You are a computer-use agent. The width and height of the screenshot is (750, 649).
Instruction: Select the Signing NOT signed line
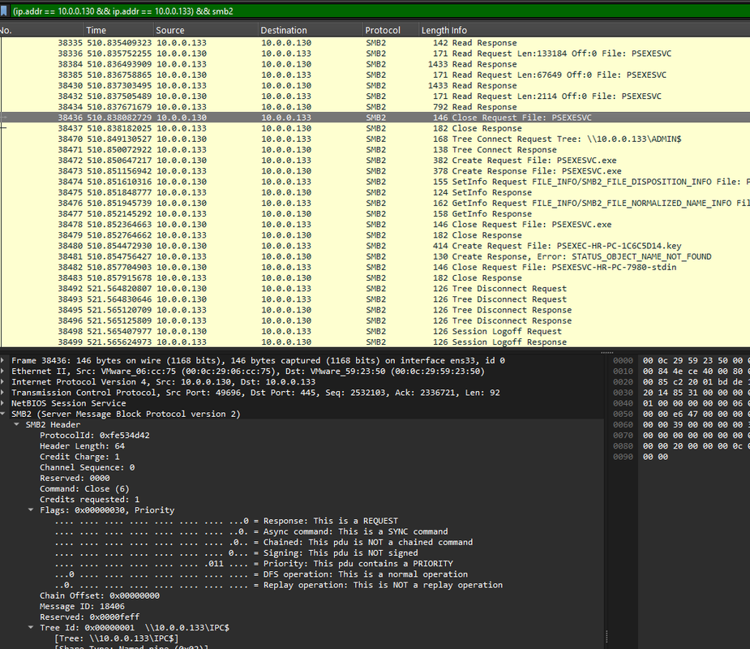pyautogui.click(x=236, y=552)
